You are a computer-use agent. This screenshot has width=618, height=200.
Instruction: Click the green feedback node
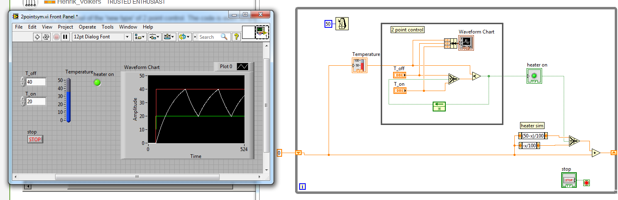click(x=439, y=107)
